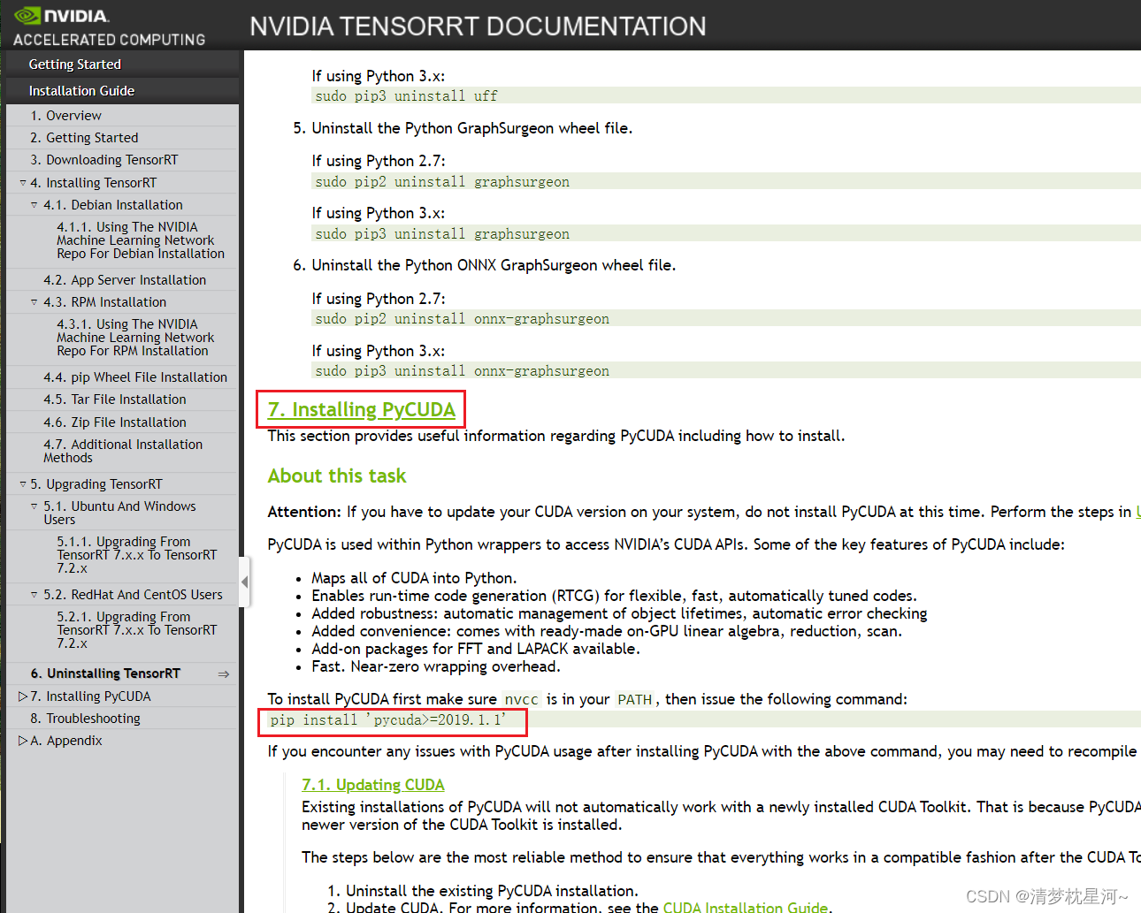Open 5.2.1. Upgrading From TensorRT 7.x.x entry
1141x913 pixels.
[137, 630]
